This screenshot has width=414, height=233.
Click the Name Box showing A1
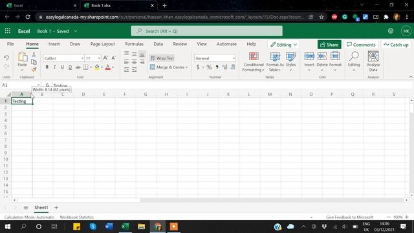click(21, 85)
